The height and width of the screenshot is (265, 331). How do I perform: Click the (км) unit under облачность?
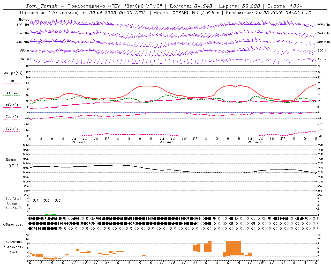coord(13,252)
